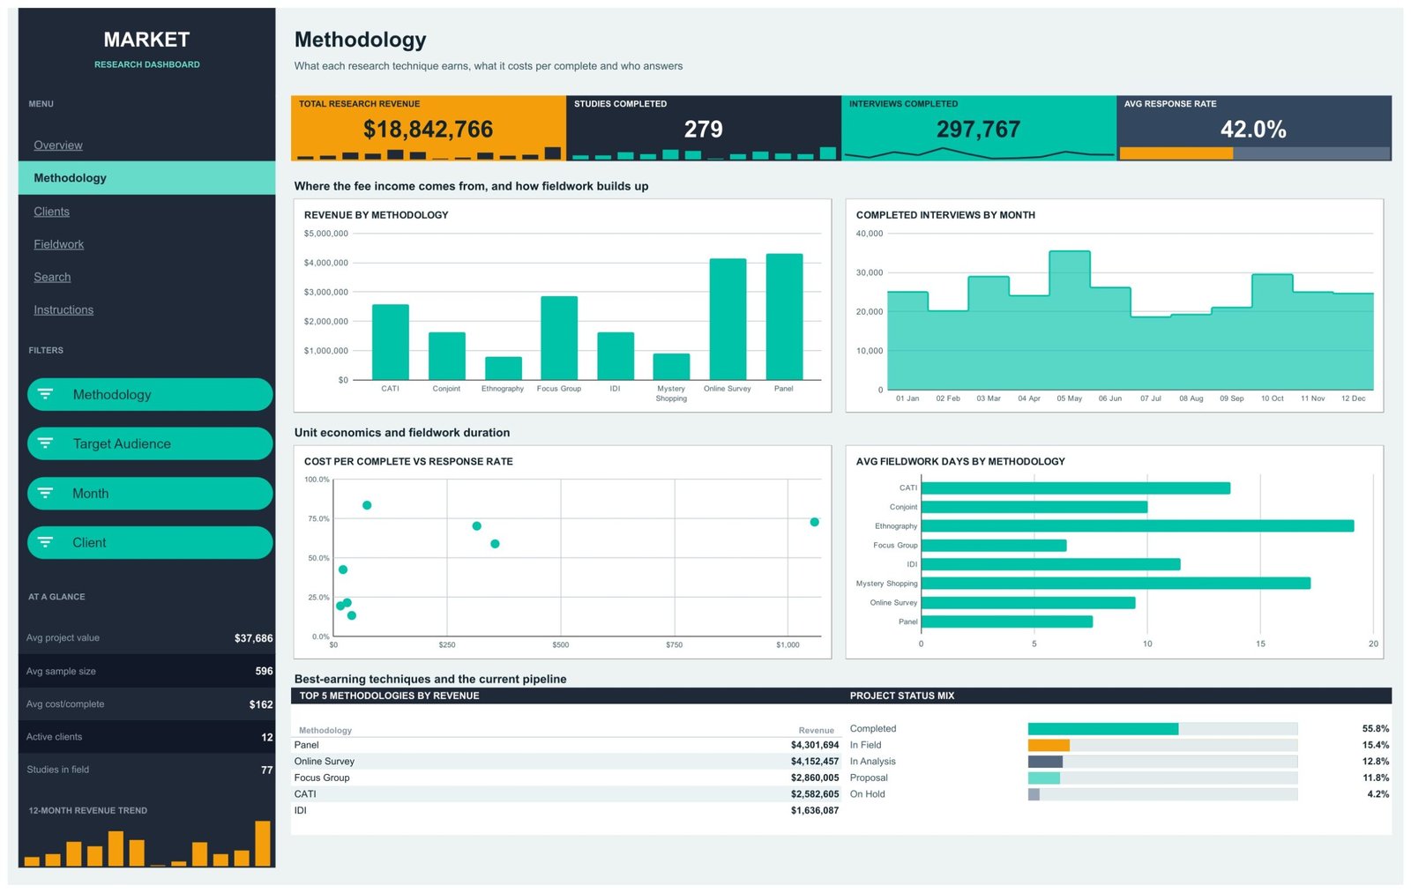1411x893 pixels.
Task: Click the Project Status Mix header
Action: point(902,696)
